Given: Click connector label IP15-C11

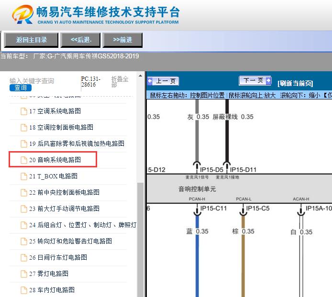Looking at the screenshot, I should [x=213, y=209].
